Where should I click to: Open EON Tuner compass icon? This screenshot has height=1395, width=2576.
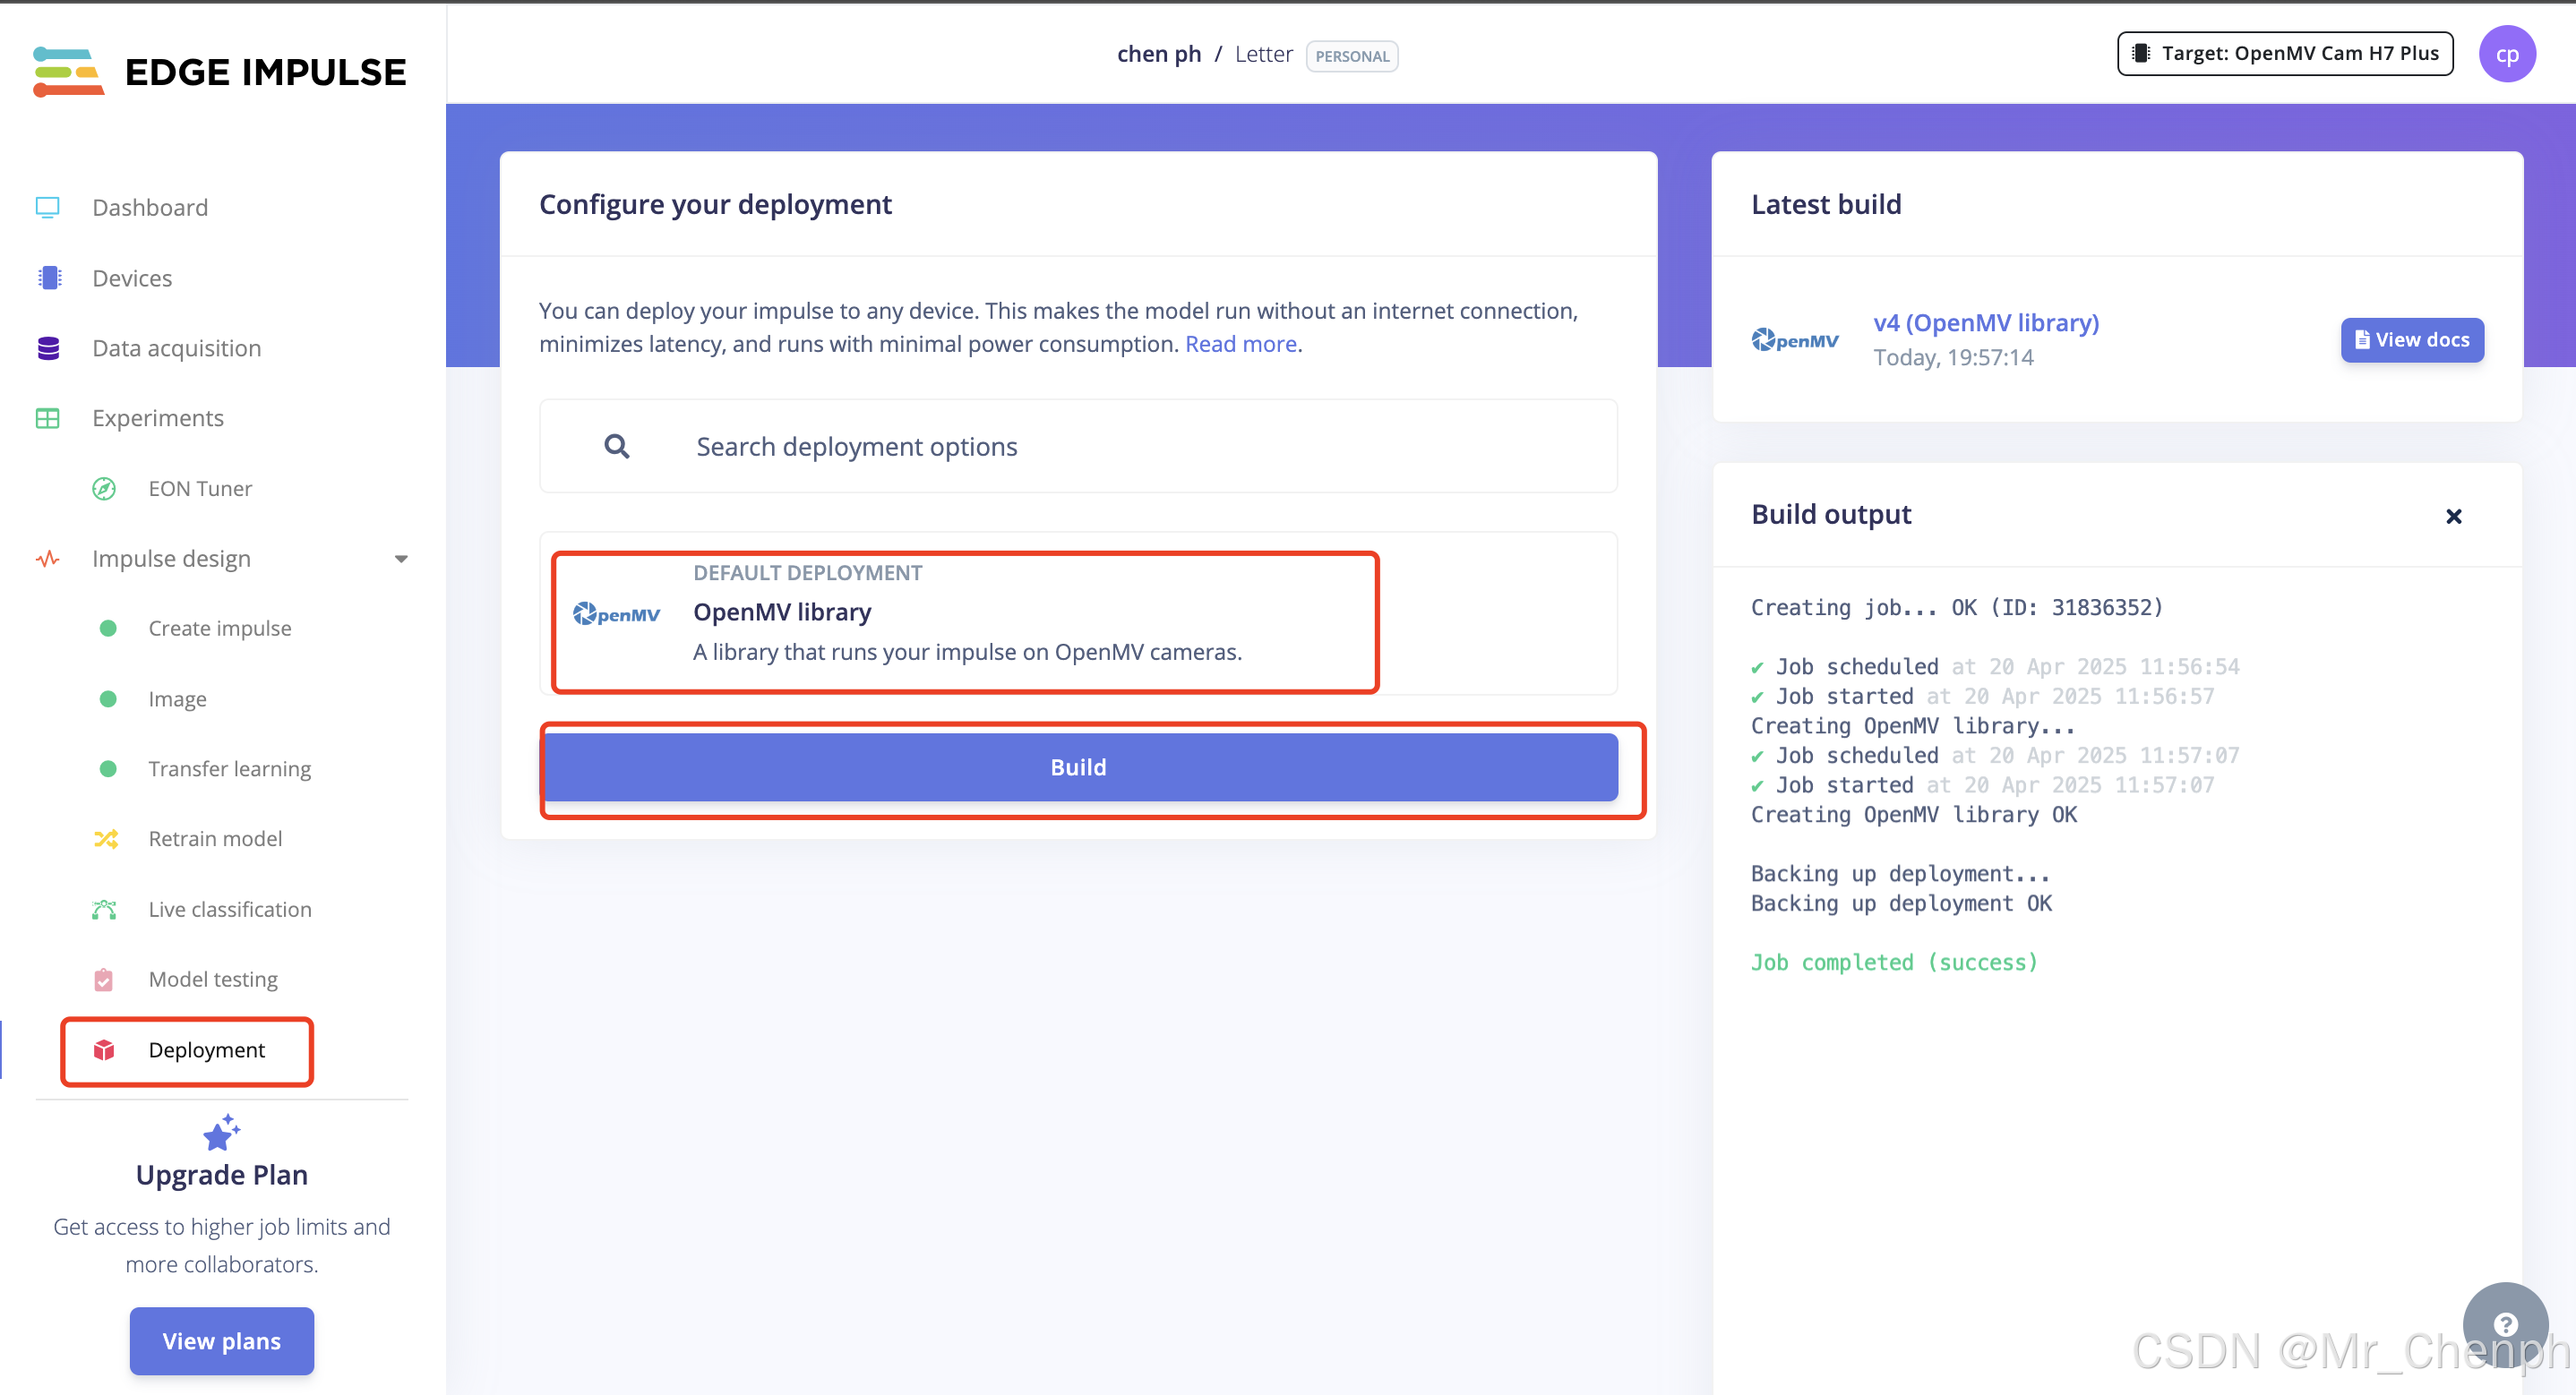coord(104,488)
